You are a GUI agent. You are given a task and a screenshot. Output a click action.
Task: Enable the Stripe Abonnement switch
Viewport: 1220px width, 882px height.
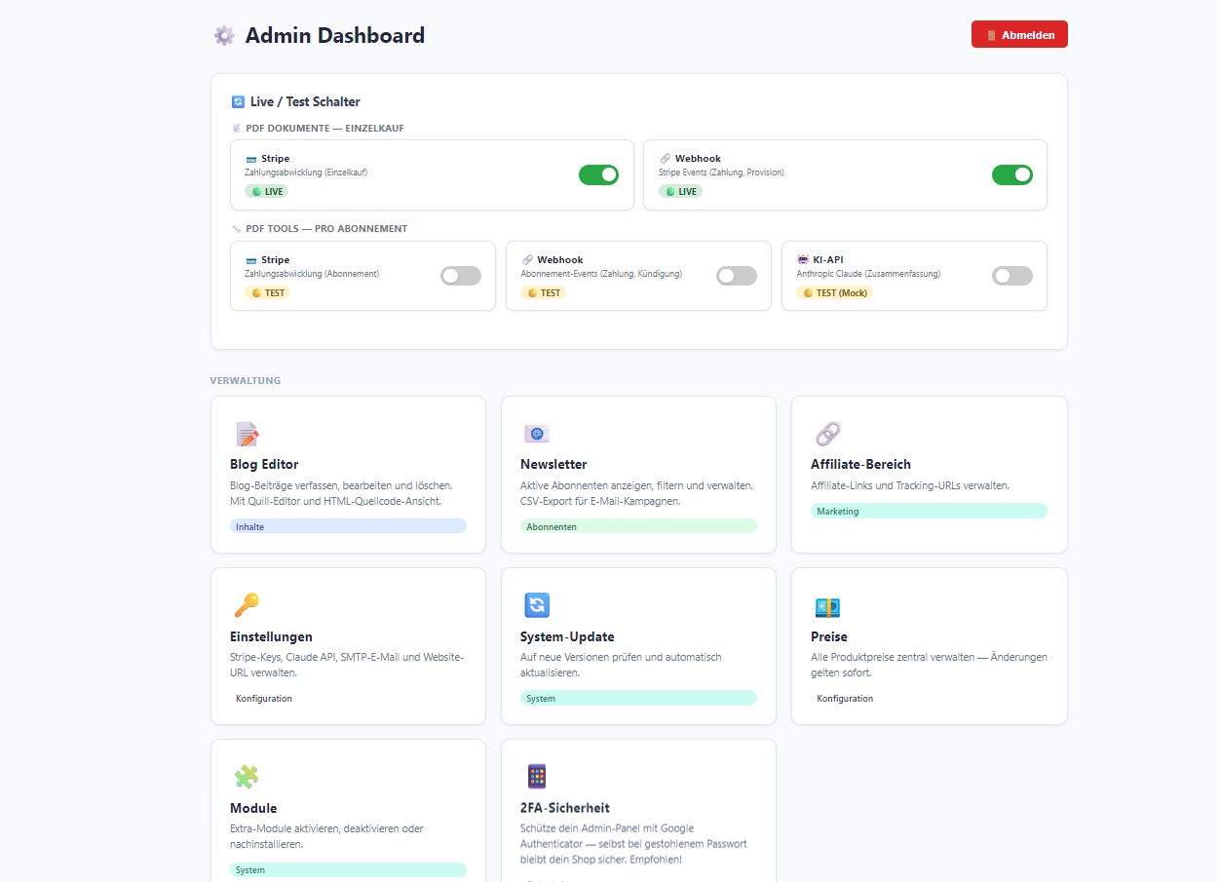tap(461, 276)
